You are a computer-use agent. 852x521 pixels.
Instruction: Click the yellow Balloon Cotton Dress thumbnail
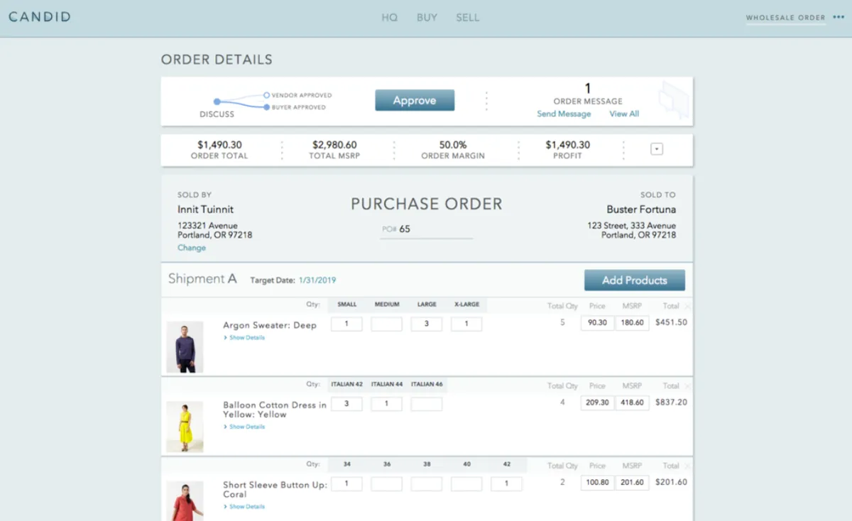[185, 427]
